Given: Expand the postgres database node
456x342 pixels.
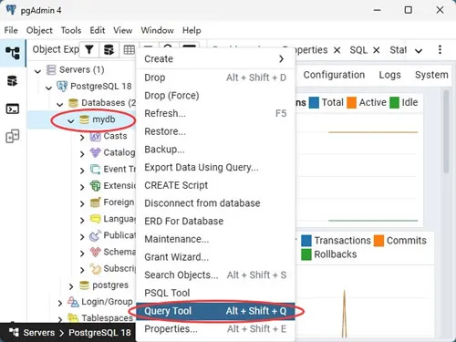Looking at the screenshot, I should coord(71,286).
